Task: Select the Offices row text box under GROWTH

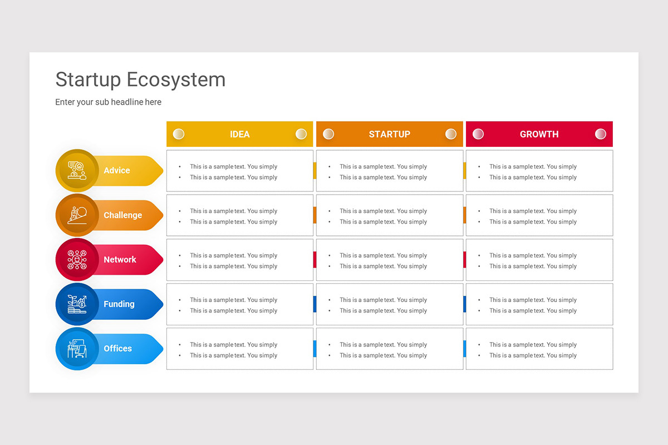Action: [x=539, y=349]
